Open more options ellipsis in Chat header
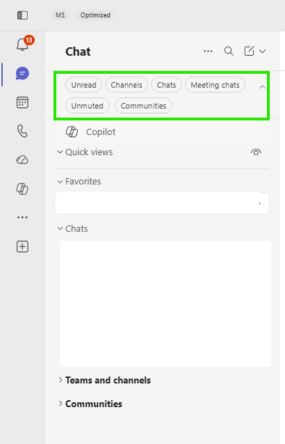 click(x=208, y=51)
